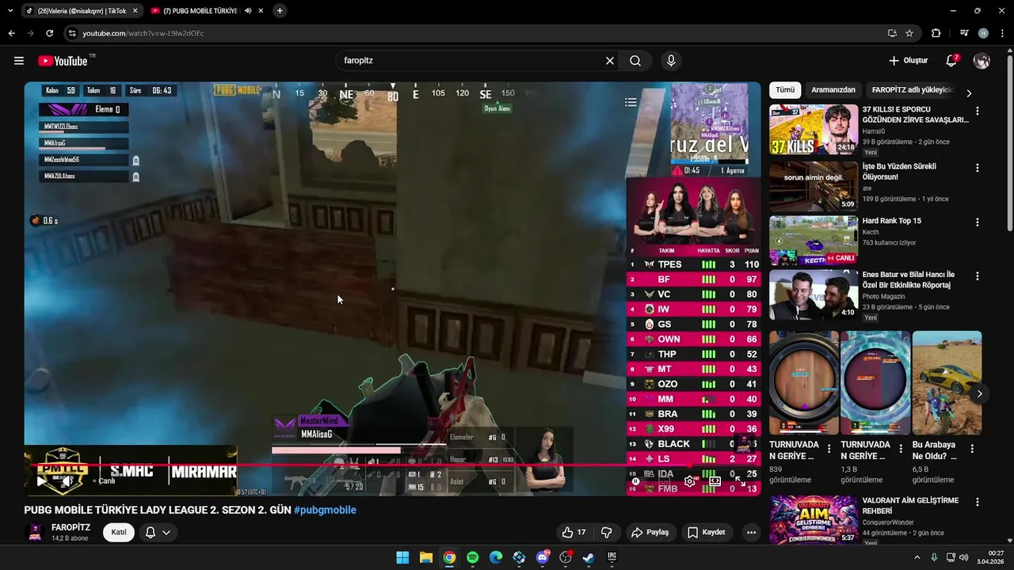The image size is (1014, 570).
Task: Select the FAROPİTZ adlı yükleyici chip
Action: coord(911,90)
